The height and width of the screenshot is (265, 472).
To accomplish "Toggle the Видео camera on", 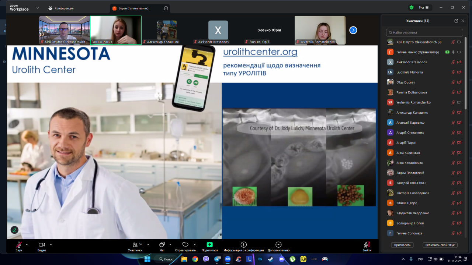I will [42, 245].
